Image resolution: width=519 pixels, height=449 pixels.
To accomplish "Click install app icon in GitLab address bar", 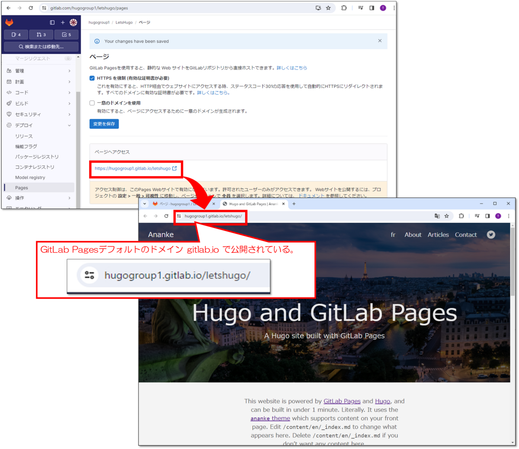I will pyautogui.click(x=318, y=8).
